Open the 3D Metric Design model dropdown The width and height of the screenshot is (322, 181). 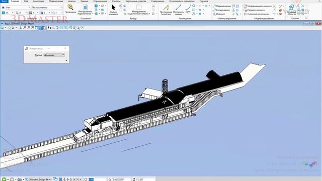point(38,179)
